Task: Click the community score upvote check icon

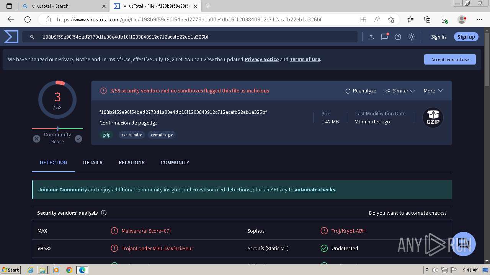Action: tap(78, 139)
